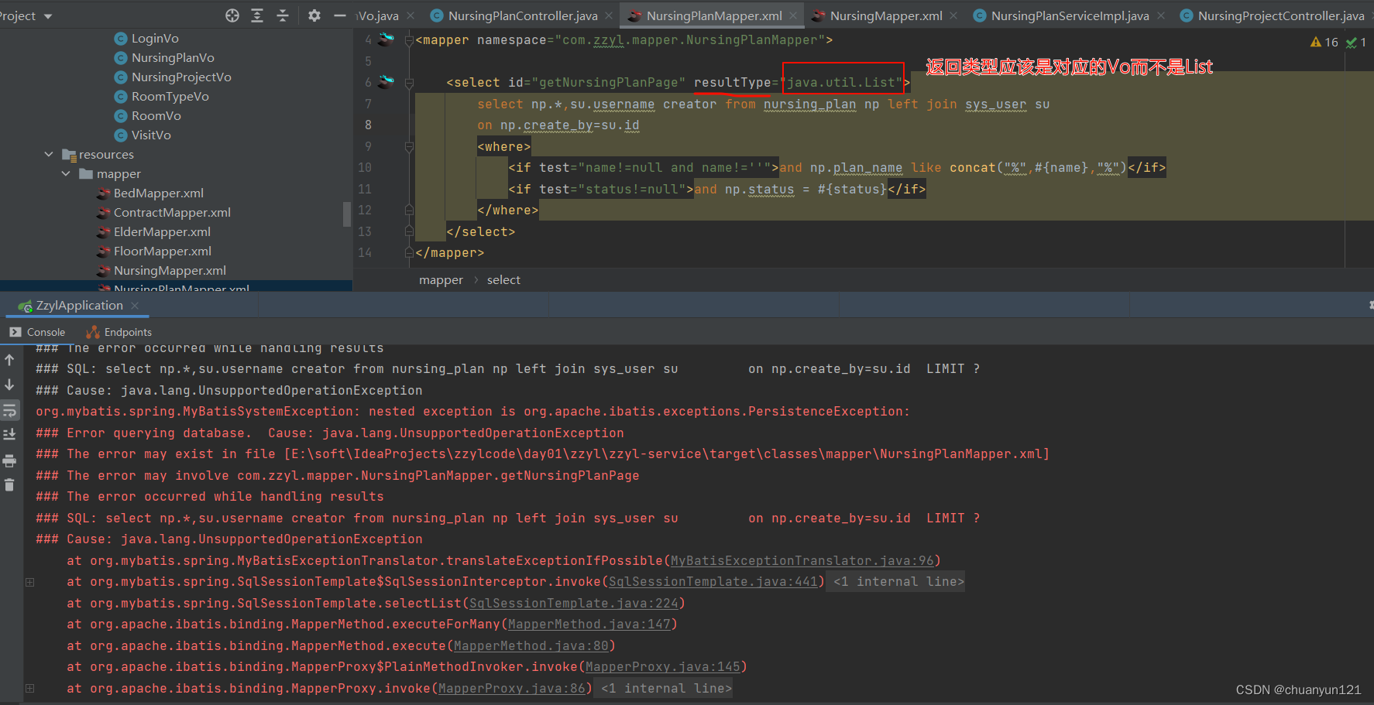
Task: Click mapper breadcrumb in editor
Action: click(x=441, y=279)
